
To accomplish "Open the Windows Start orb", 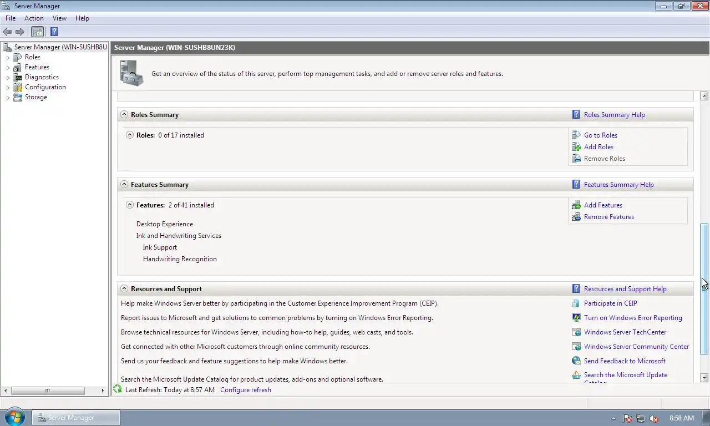I will pos(14,417).
